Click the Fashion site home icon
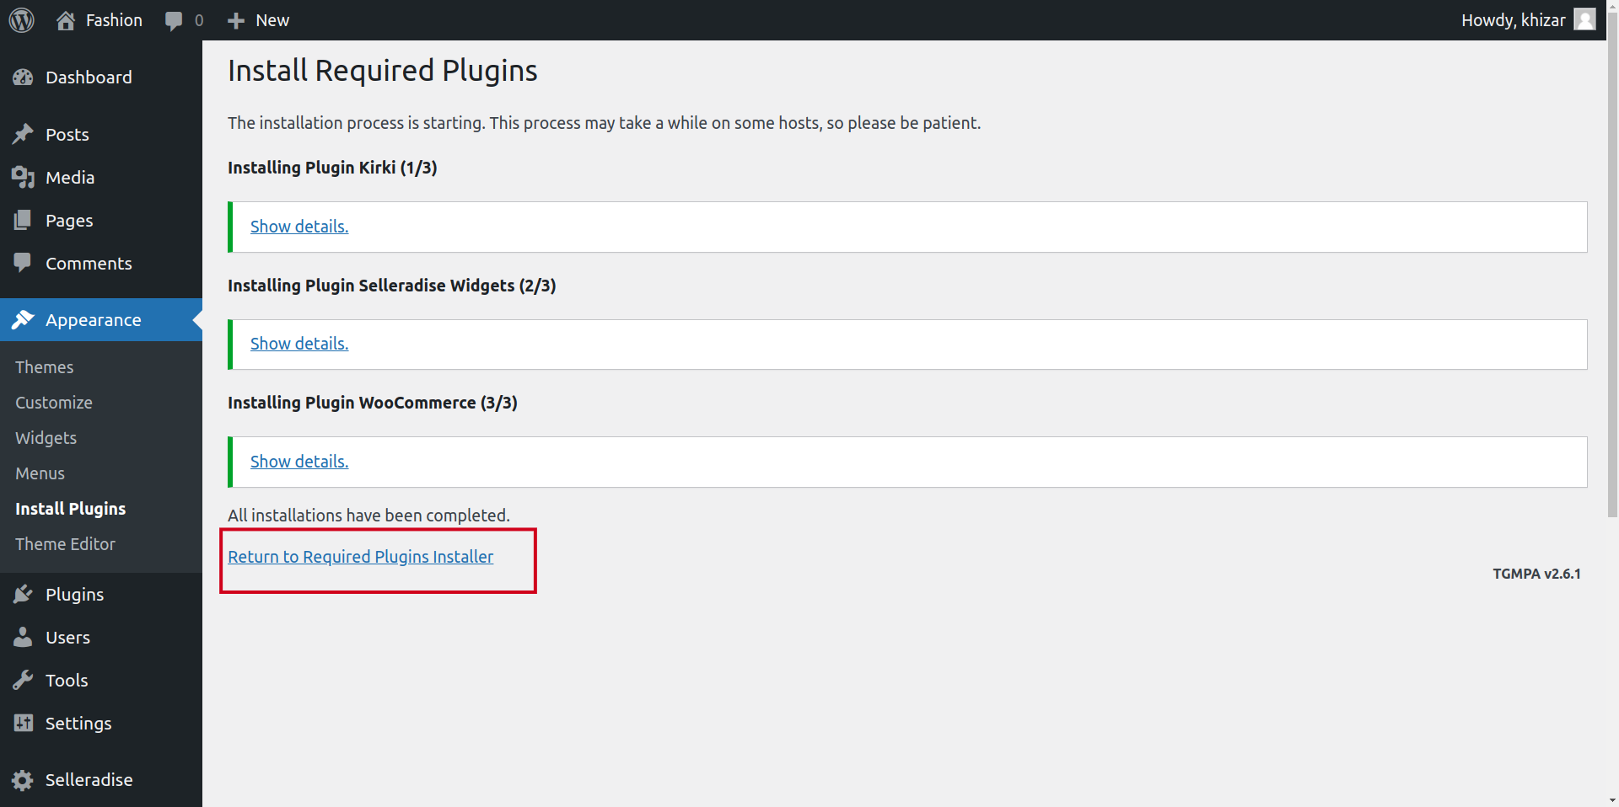Screen dimensions: 1619x807 click(x=66, y=20)
